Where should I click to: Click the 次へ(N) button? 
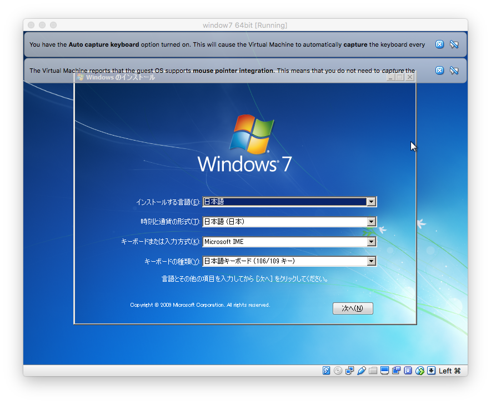(x=353, y=308)
